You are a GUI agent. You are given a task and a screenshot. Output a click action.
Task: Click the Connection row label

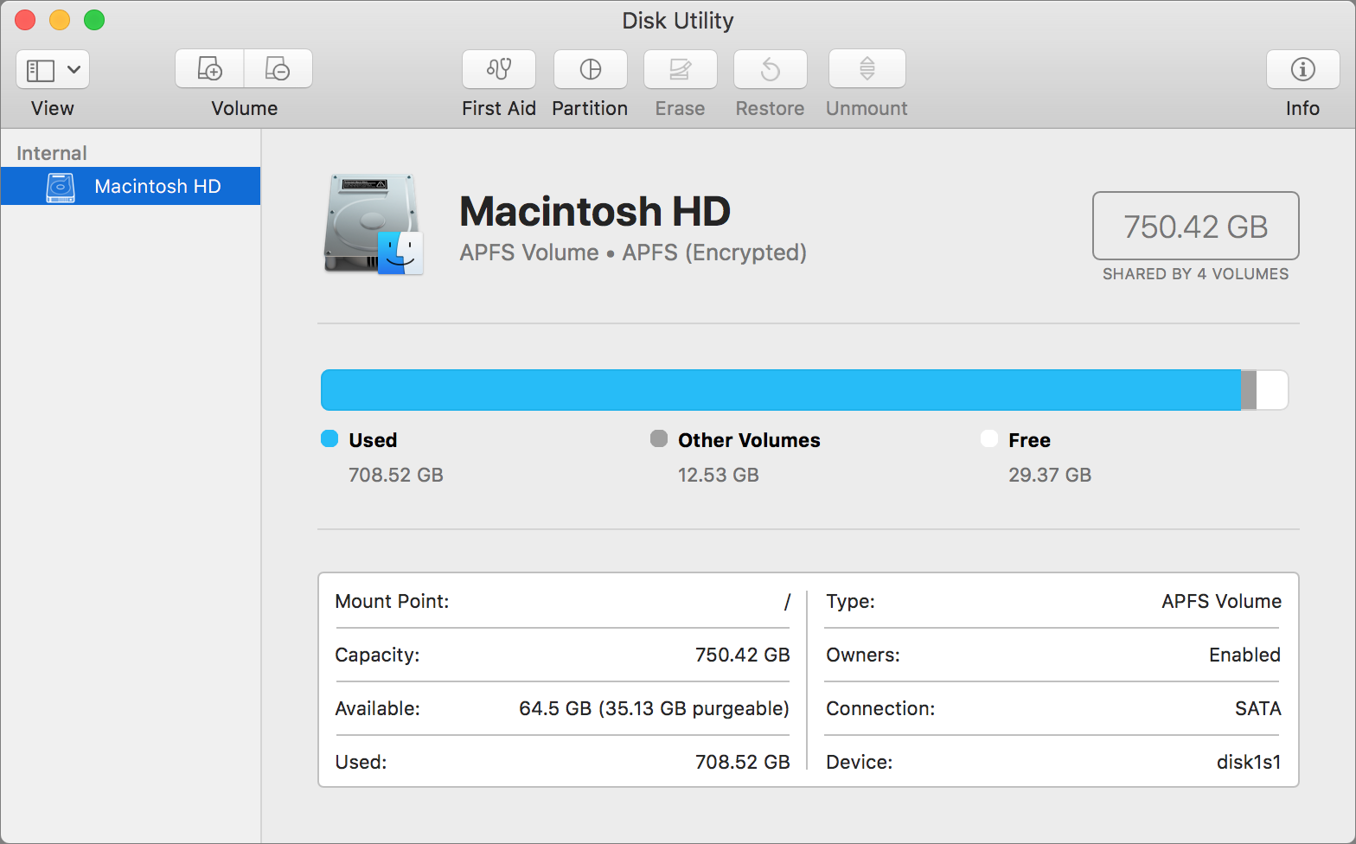pos(880,708)
